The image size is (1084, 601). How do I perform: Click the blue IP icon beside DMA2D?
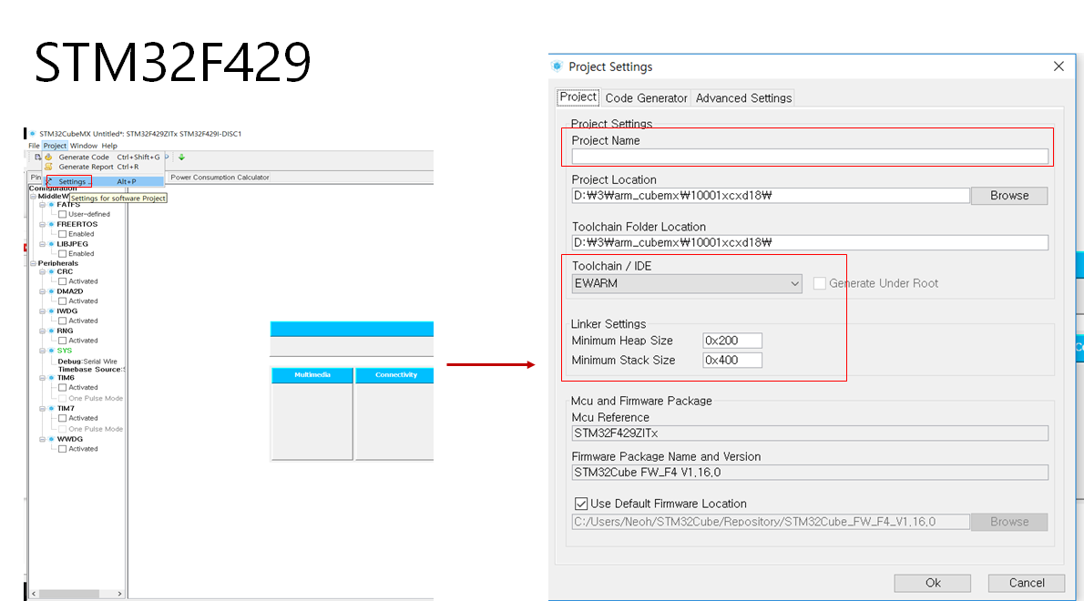point(51,291)
